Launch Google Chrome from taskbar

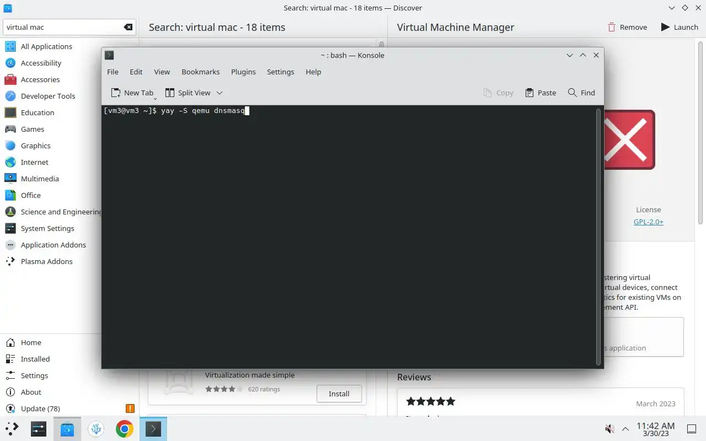click(125, 429)
